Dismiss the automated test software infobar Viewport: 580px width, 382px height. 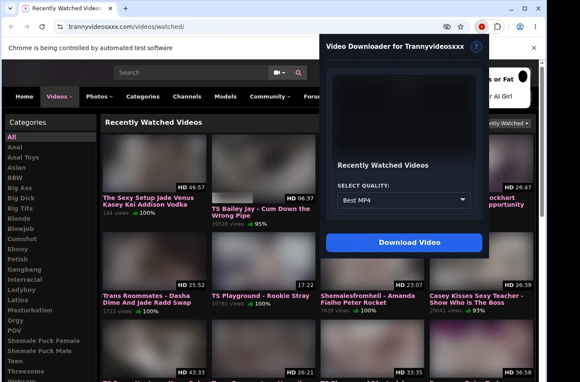pyautogui.click(x=534, y=48)
